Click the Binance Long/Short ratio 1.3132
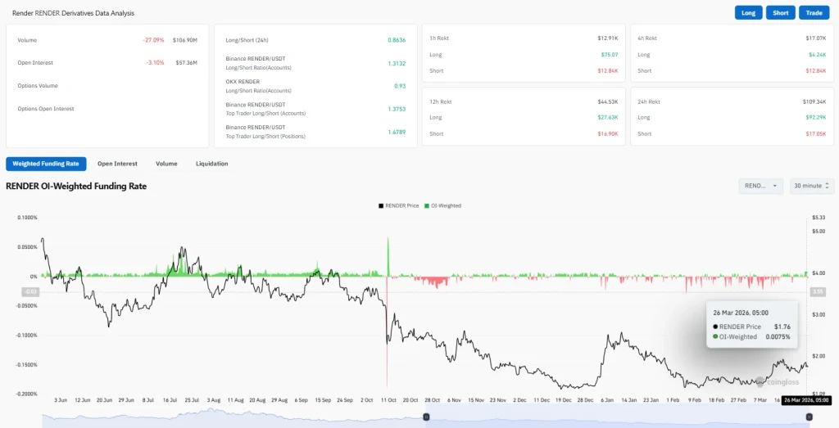839x428 pixels. (397, 63)
